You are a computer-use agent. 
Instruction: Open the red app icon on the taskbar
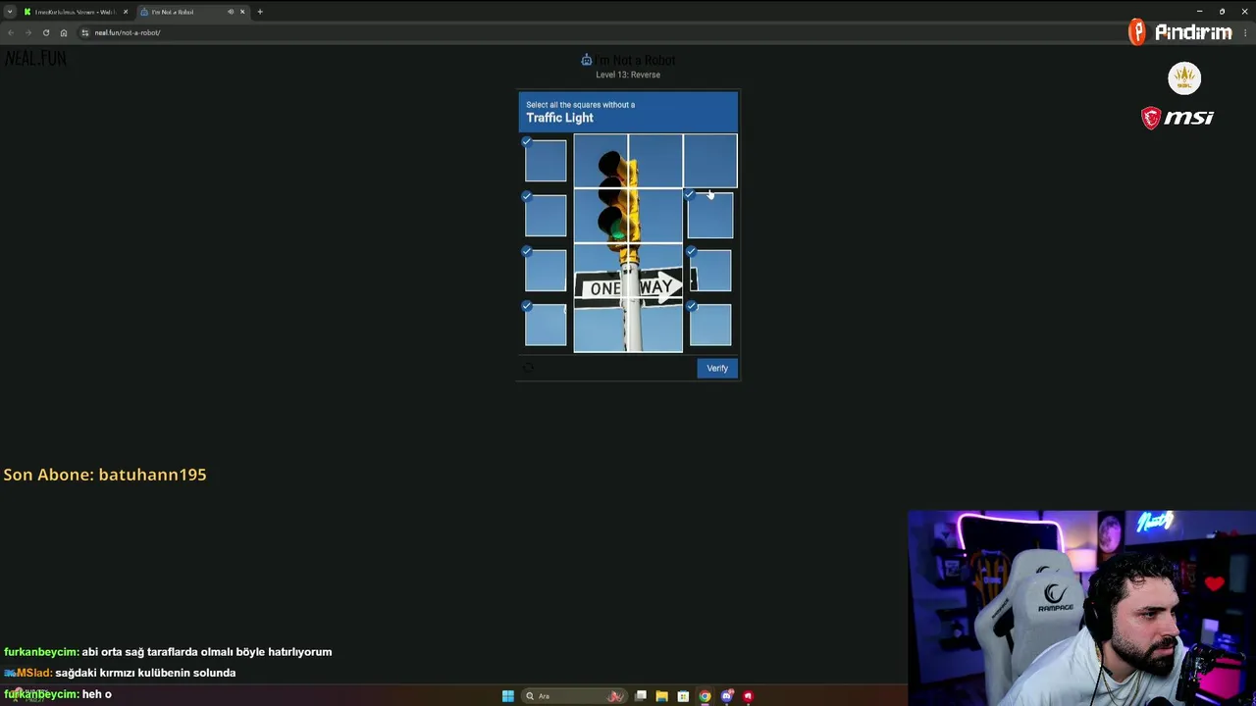(x=748, y=696)
